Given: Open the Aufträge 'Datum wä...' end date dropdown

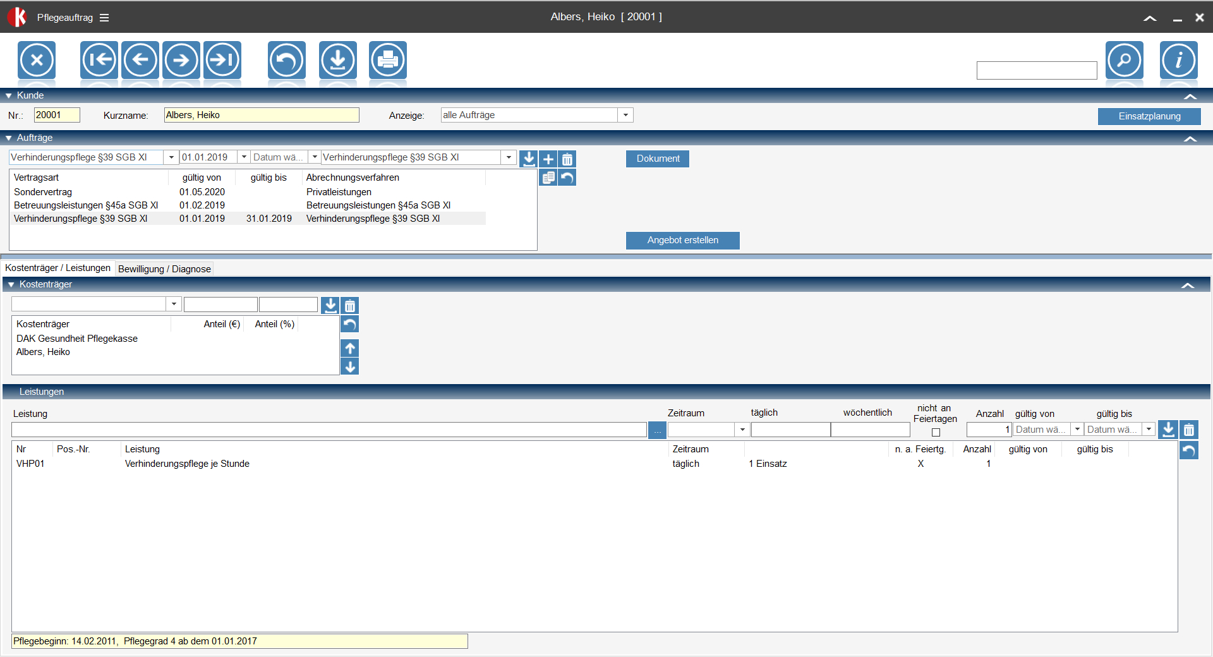Looking at the screenshot, I should [315, 157].
